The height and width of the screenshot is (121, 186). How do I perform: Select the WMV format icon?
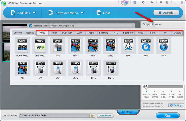point(111,45)
